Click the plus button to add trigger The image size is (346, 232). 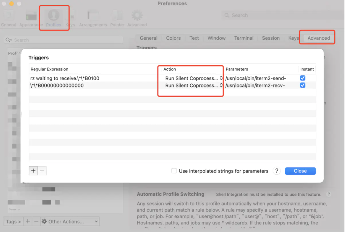pyautogui.click(x=33, y=171)
